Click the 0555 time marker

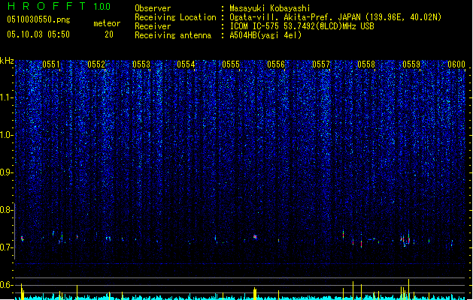pos(231,64)
